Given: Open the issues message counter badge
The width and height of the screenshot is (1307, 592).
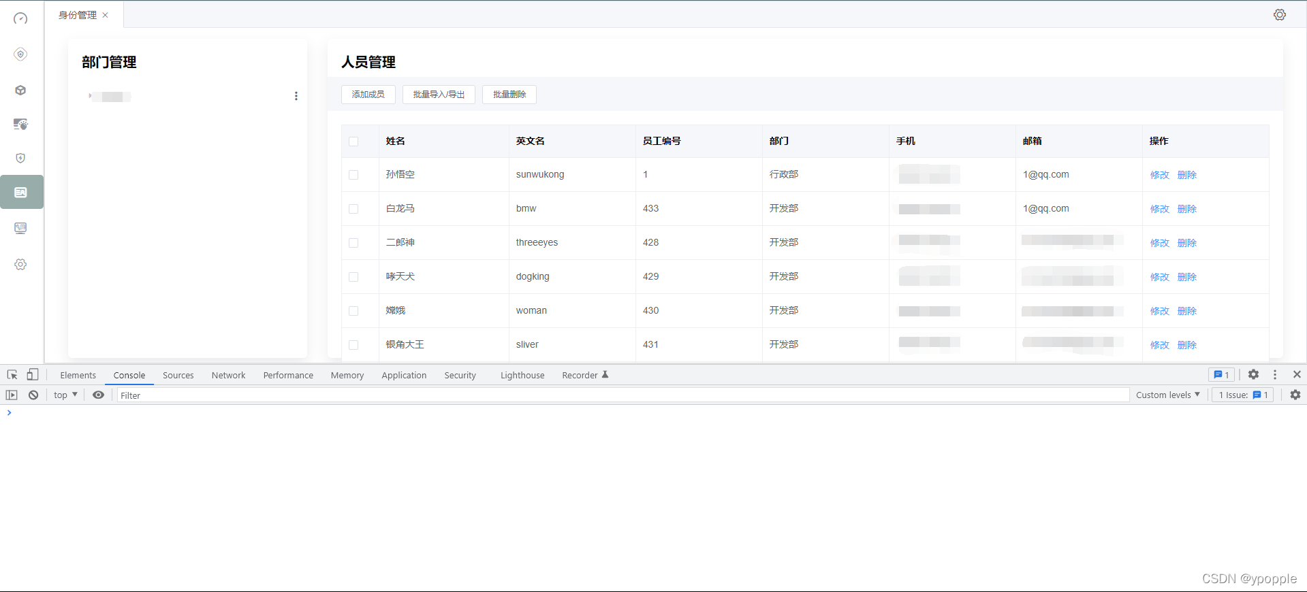Looking at the screenshot, I should tap(1221, 375).
